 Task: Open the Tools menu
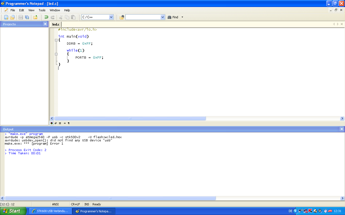pos(42,10)
